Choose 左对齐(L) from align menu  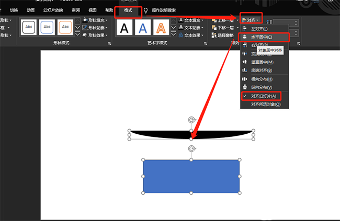265,29
